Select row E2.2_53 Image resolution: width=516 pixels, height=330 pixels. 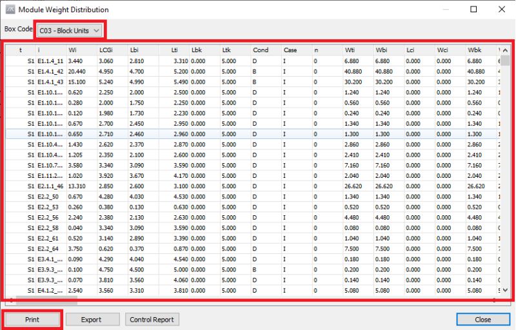tap(253, 207)
